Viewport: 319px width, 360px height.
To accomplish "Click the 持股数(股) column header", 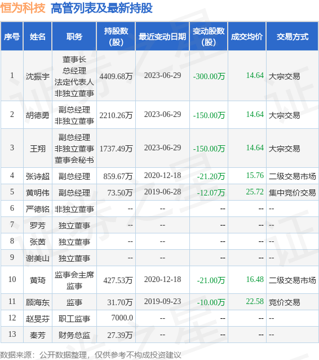I will pyautogui.click(x=116, y=37).
